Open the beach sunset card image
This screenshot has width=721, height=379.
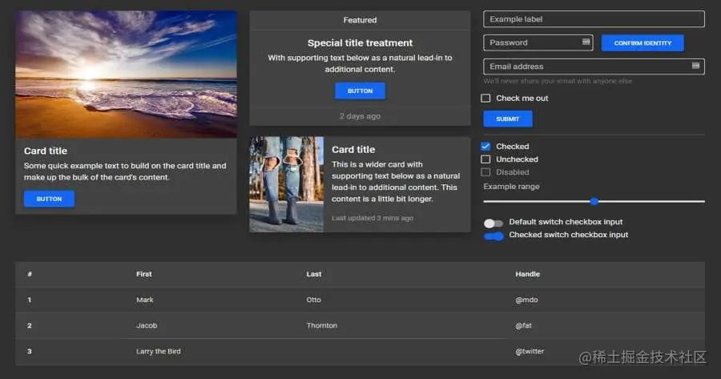(126, 74)
